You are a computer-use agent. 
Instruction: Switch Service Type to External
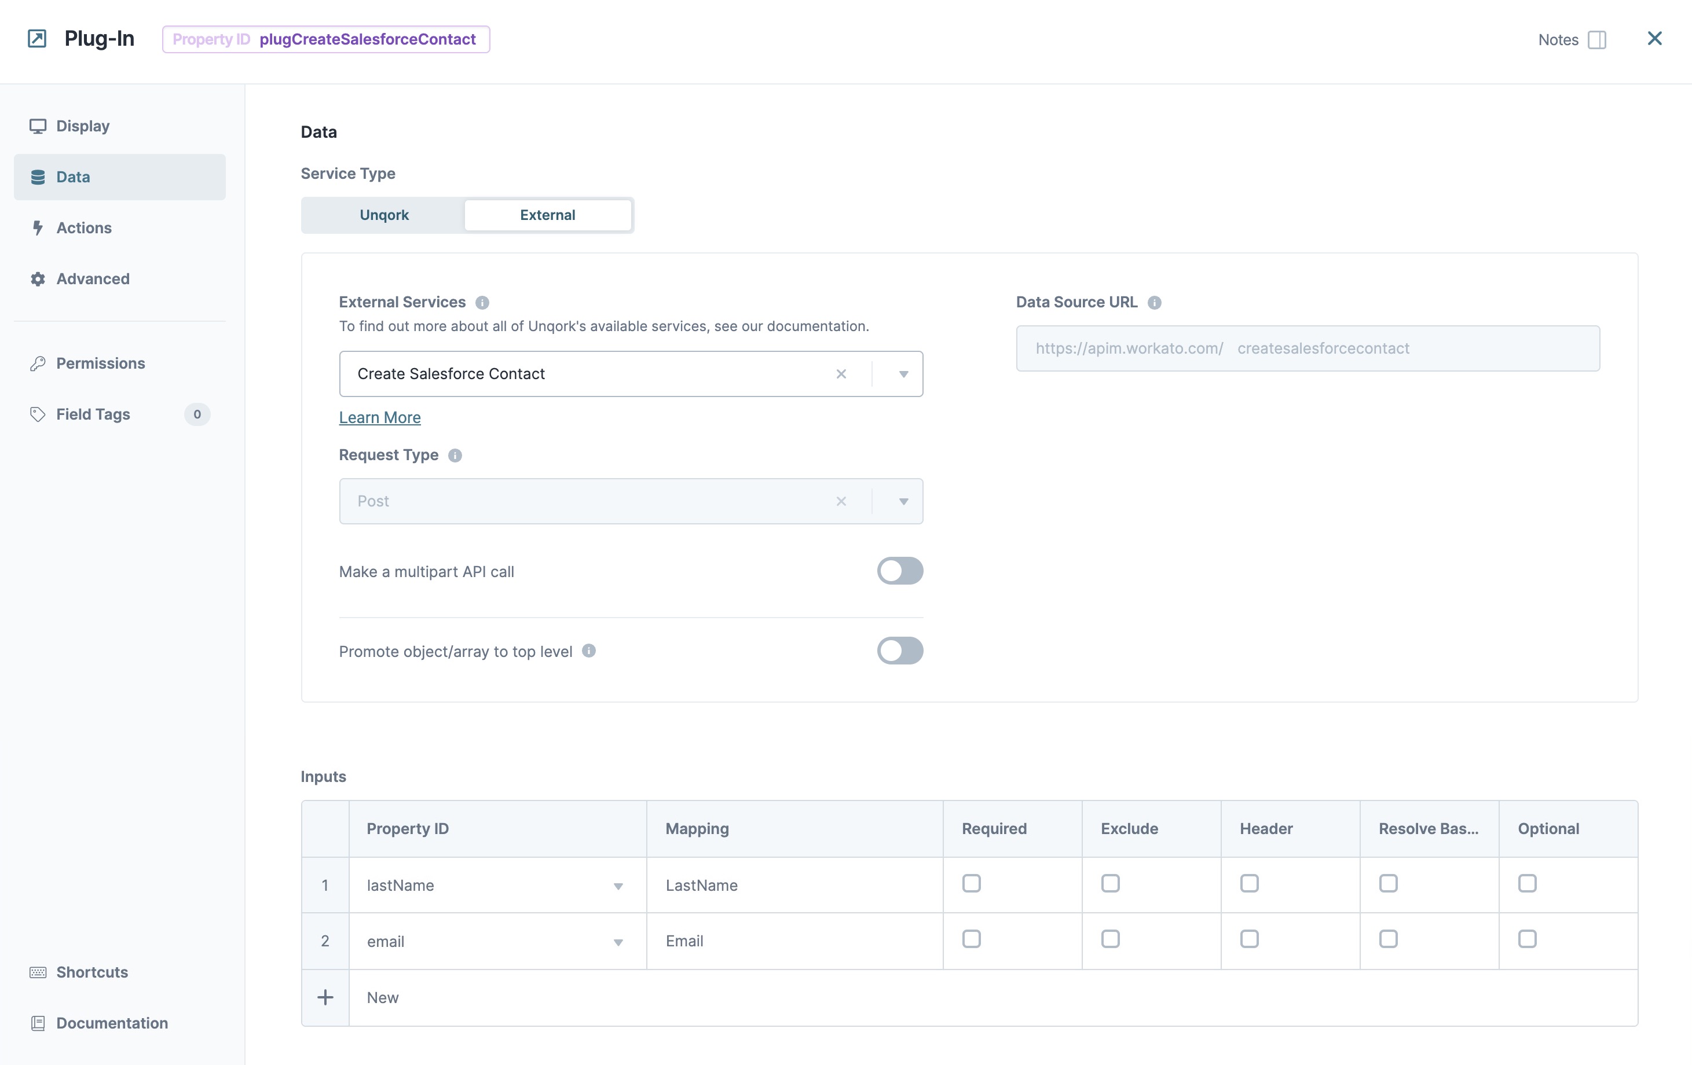547,215
